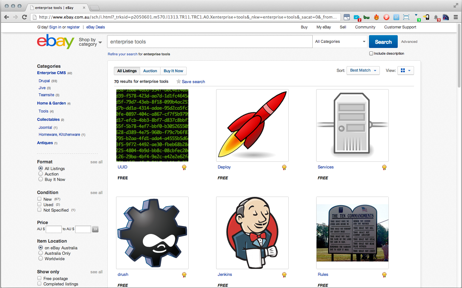This screenshot has height=288, width=462.
Task: Click the award ribbon icon next to Jenkins
Action: coord(284,275)
